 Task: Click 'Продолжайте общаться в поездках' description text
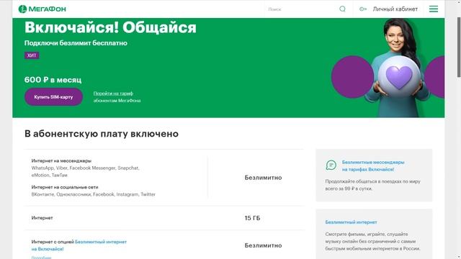373,185
